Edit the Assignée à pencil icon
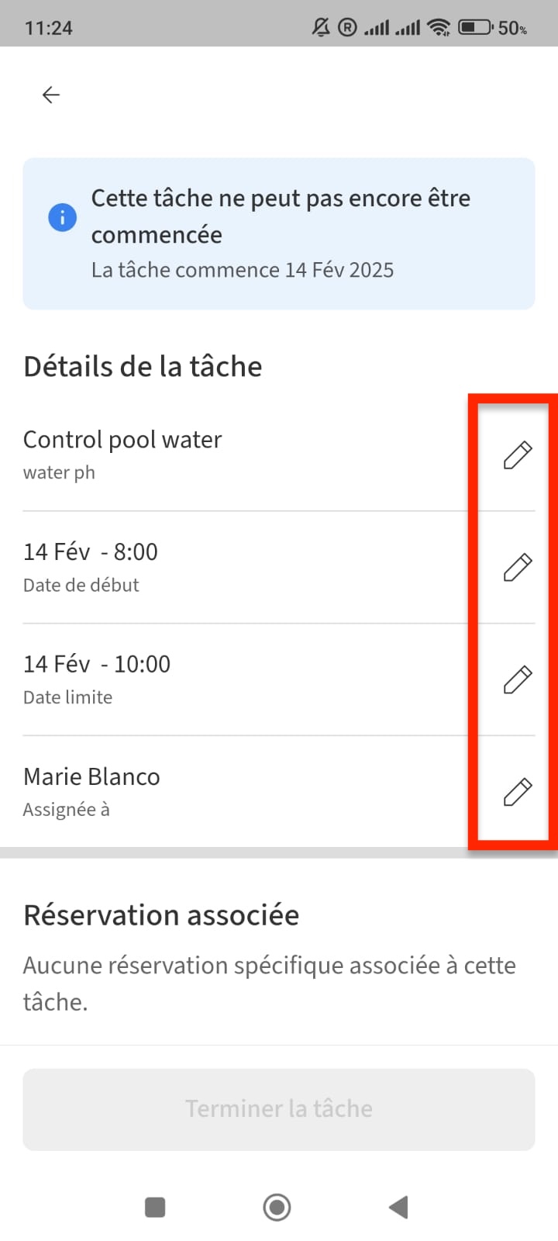Screen dimensions: 558x1241 (x=518, y=792)
